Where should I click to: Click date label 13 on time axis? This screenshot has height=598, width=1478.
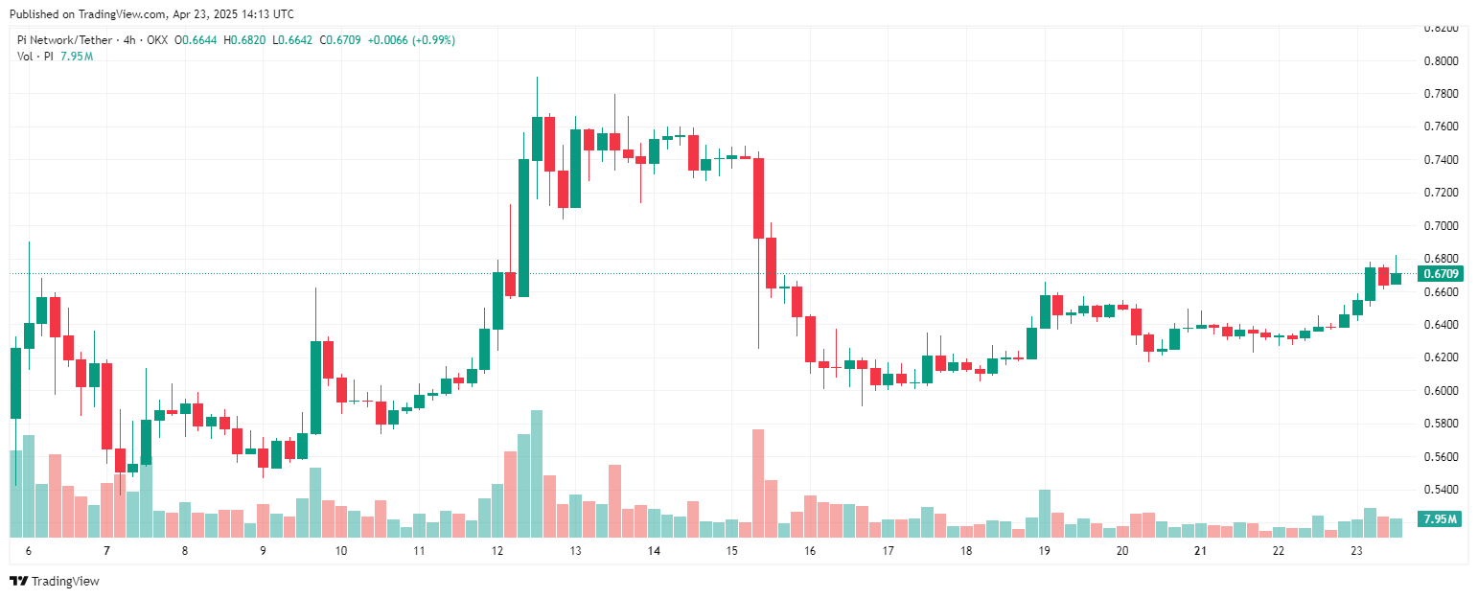coord(575,551)
